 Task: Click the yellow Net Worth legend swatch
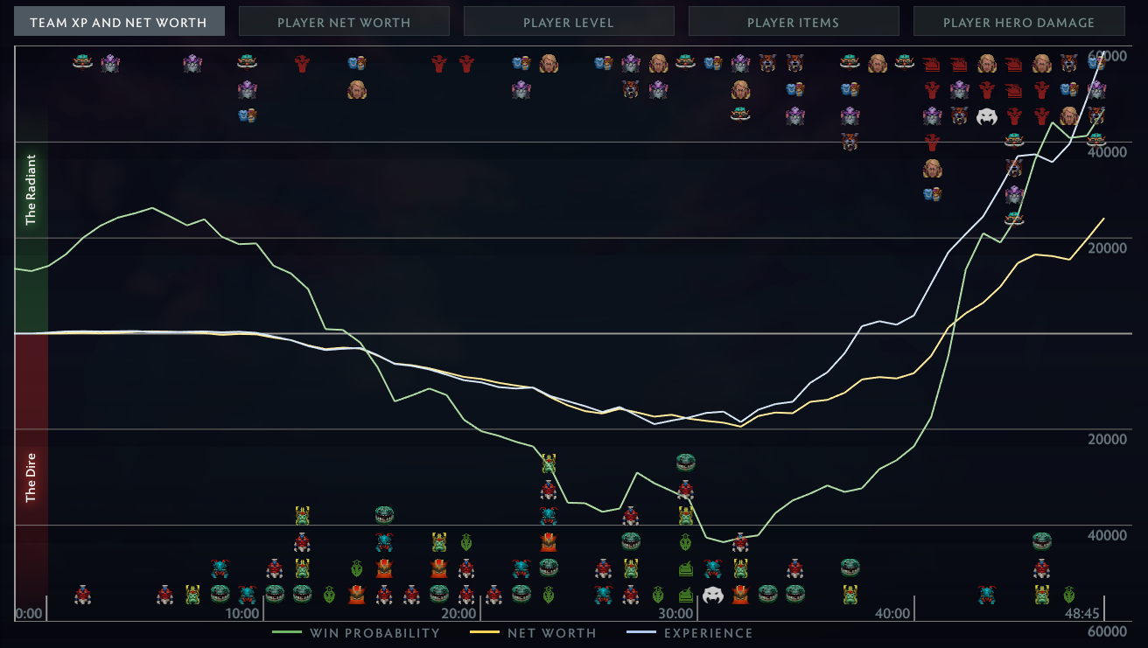(x=484, y=632)
